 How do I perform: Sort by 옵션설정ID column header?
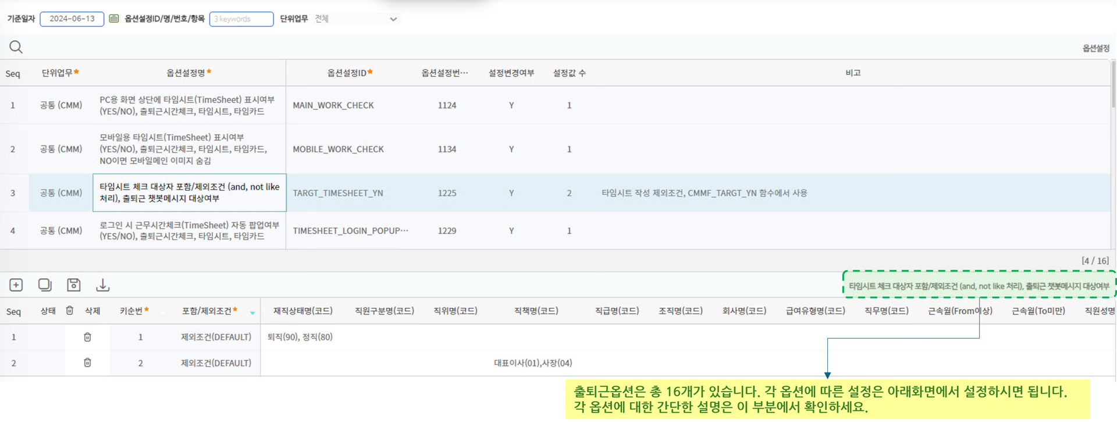[350, 73]
